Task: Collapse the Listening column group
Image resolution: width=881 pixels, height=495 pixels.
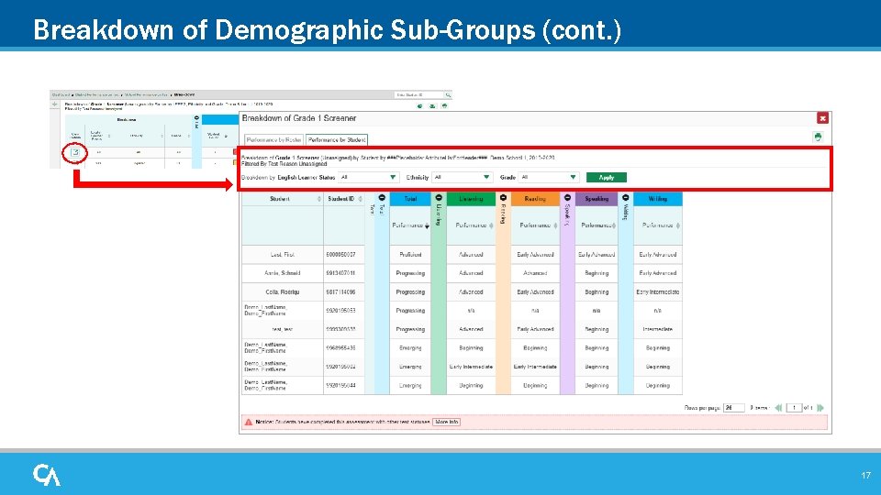Action: click(439, 198)
